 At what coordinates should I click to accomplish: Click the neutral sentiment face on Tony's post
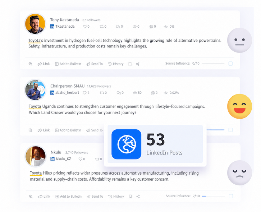click(239, 40)
